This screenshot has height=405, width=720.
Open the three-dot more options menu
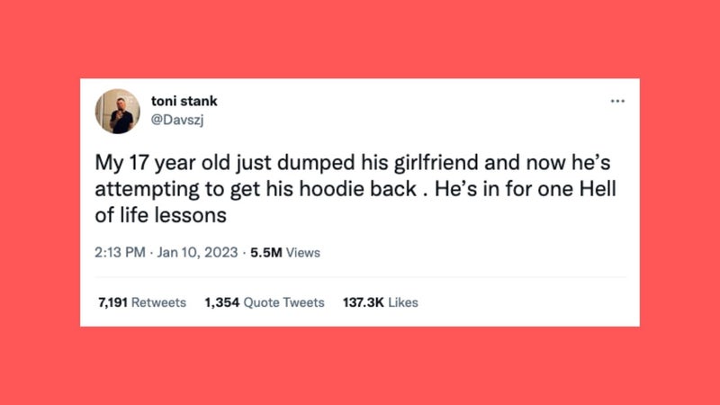(x=617, y=101)
